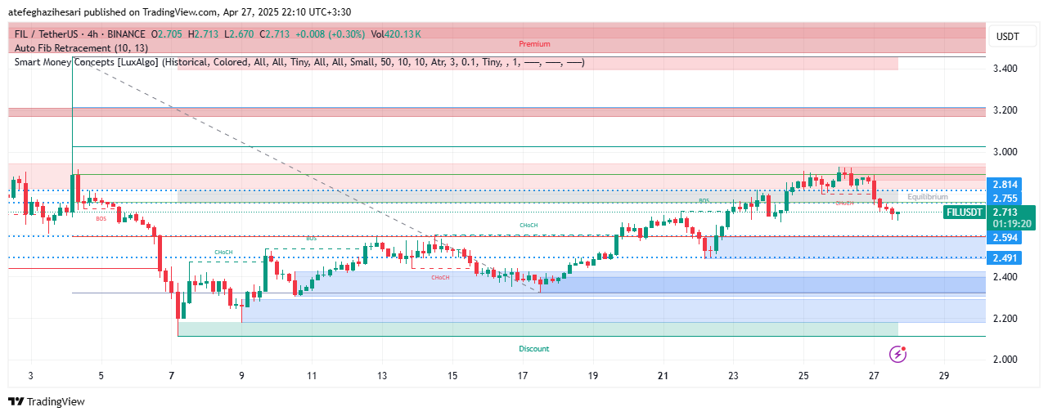Screen dimensions: 1048x416
Task: Select the 2.594 blue price level label
Action: (1004, 238)
